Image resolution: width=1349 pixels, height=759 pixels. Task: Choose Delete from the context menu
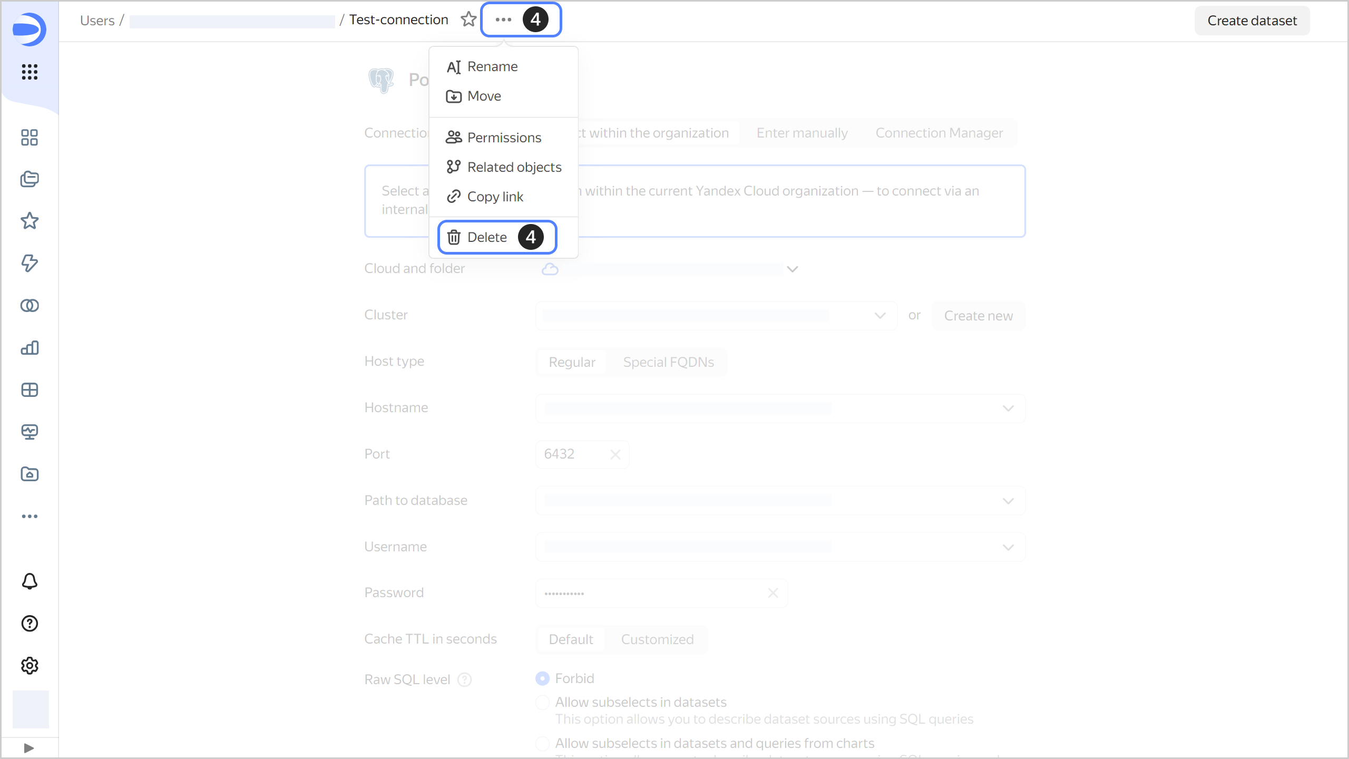pyautogui.click(x=486, y=237)
